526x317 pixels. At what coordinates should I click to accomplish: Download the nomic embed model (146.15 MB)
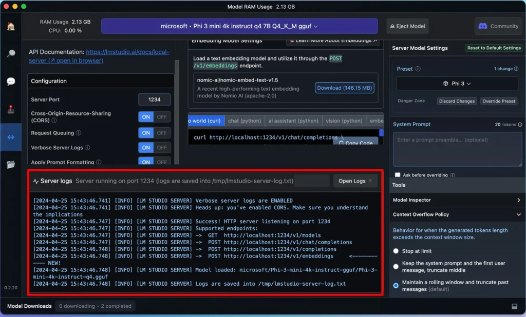tap(345, 88)
